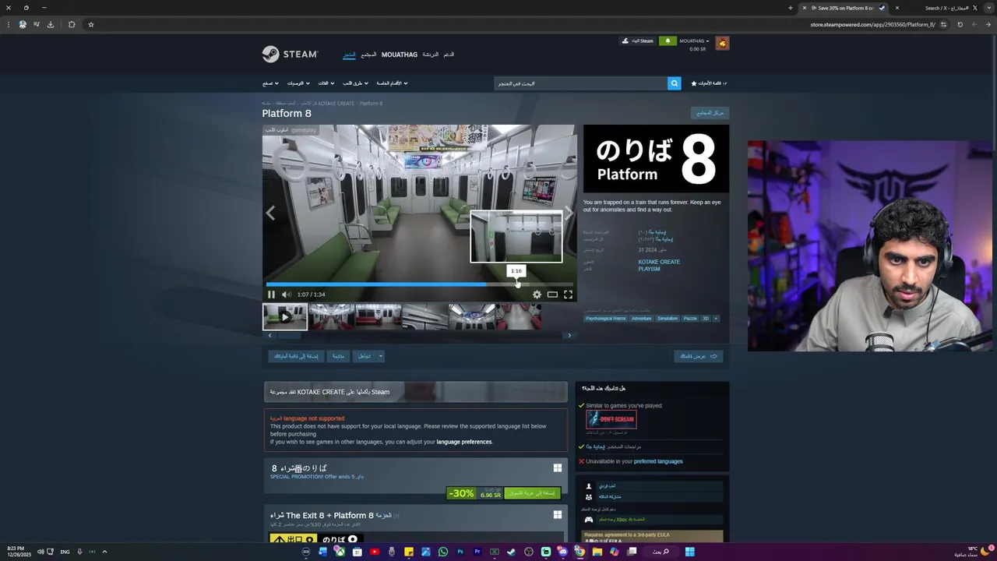Add Platform 8 to cart green button
The width and height of the screenshot is (997, 561).
pyautogui.click(x=532, y=493)
